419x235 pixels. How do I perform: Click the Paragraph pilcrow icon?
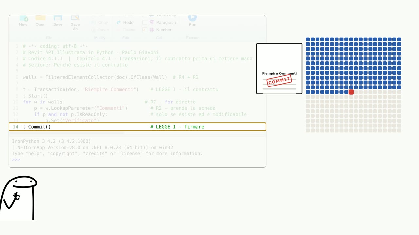point(152,22)
